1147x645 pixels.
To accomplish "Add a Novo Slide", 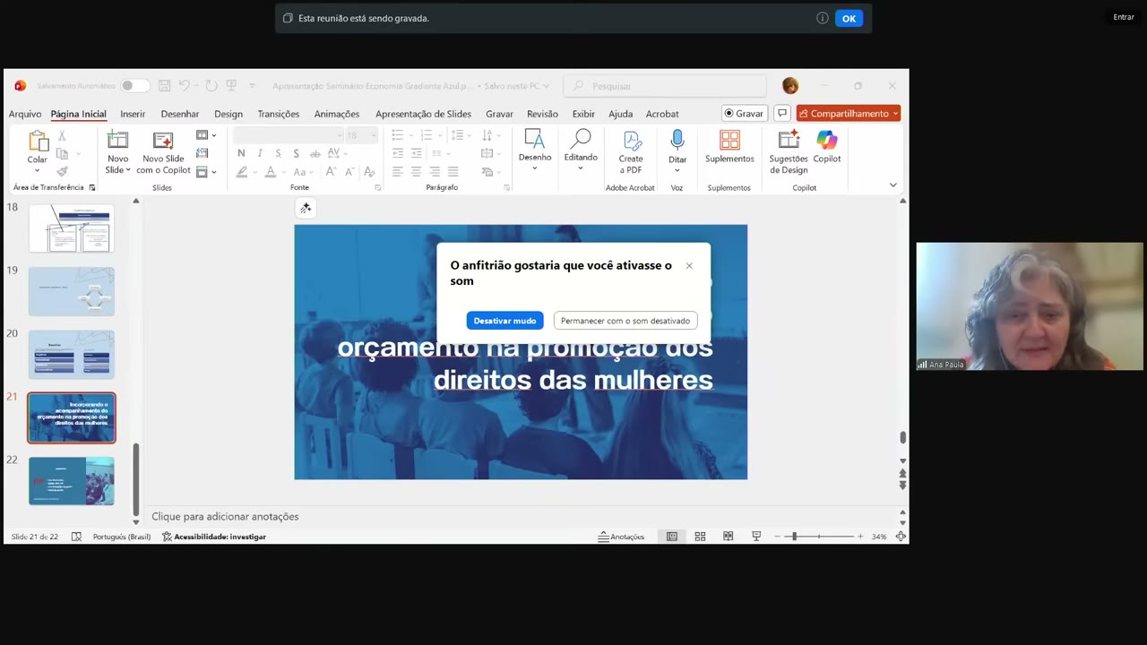I will 117,140.
